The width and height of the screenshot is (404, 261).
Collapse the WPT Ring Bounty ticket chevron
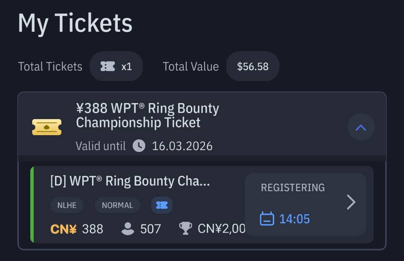[361, 128]
